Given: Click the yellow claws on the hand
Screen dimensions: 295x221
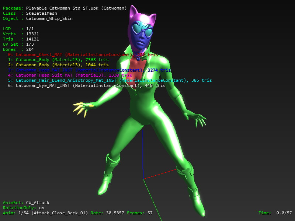Looking at the screenshot, I should click(81, 109).
